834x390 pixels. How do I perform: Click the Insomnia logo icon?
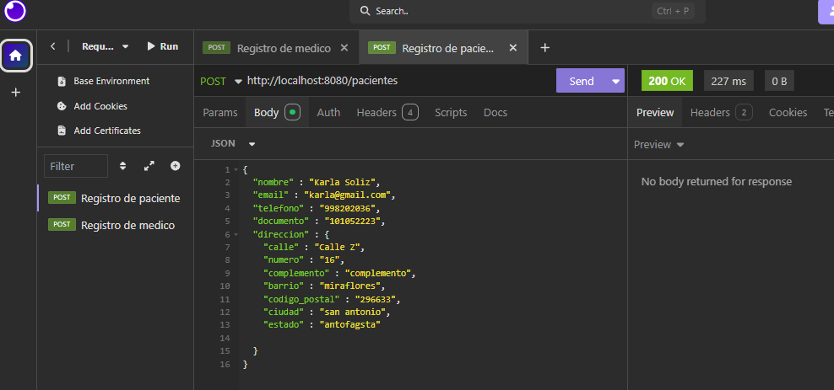tap(15, 11)
